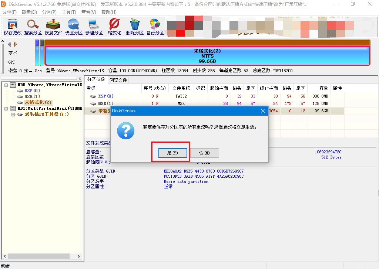379x269 pixels.
Task: Click the FAT32 file system cell
Action: [x=181, y=96]
